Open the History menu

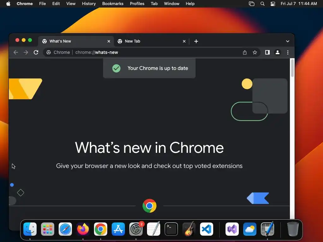click(x=89, y=4)
